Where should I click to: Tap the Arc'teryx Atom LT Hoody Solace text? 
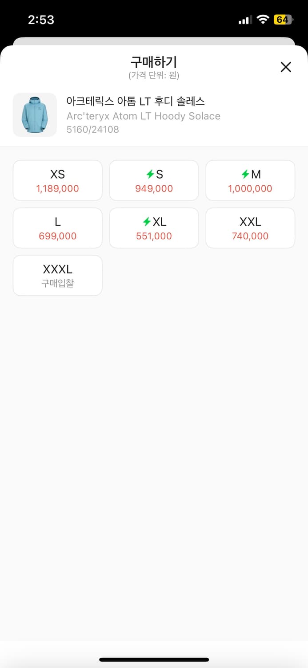pos(143,116)
